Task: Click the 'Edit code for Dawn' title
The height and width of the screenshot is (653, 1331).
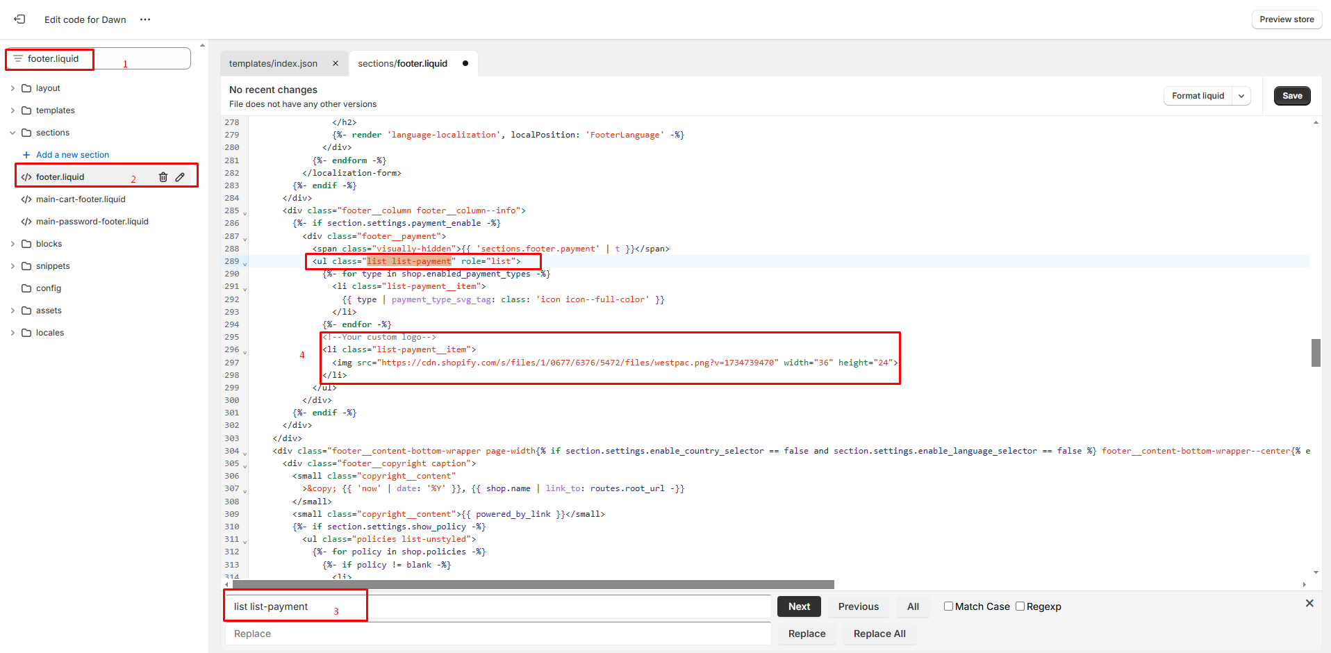Action: pos(85,19)
